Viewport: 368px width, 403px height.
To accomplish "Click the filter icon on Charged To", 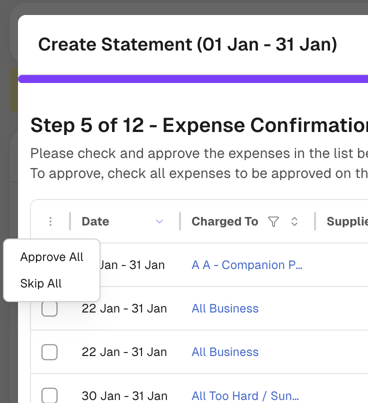I will (x=273, y=221).
